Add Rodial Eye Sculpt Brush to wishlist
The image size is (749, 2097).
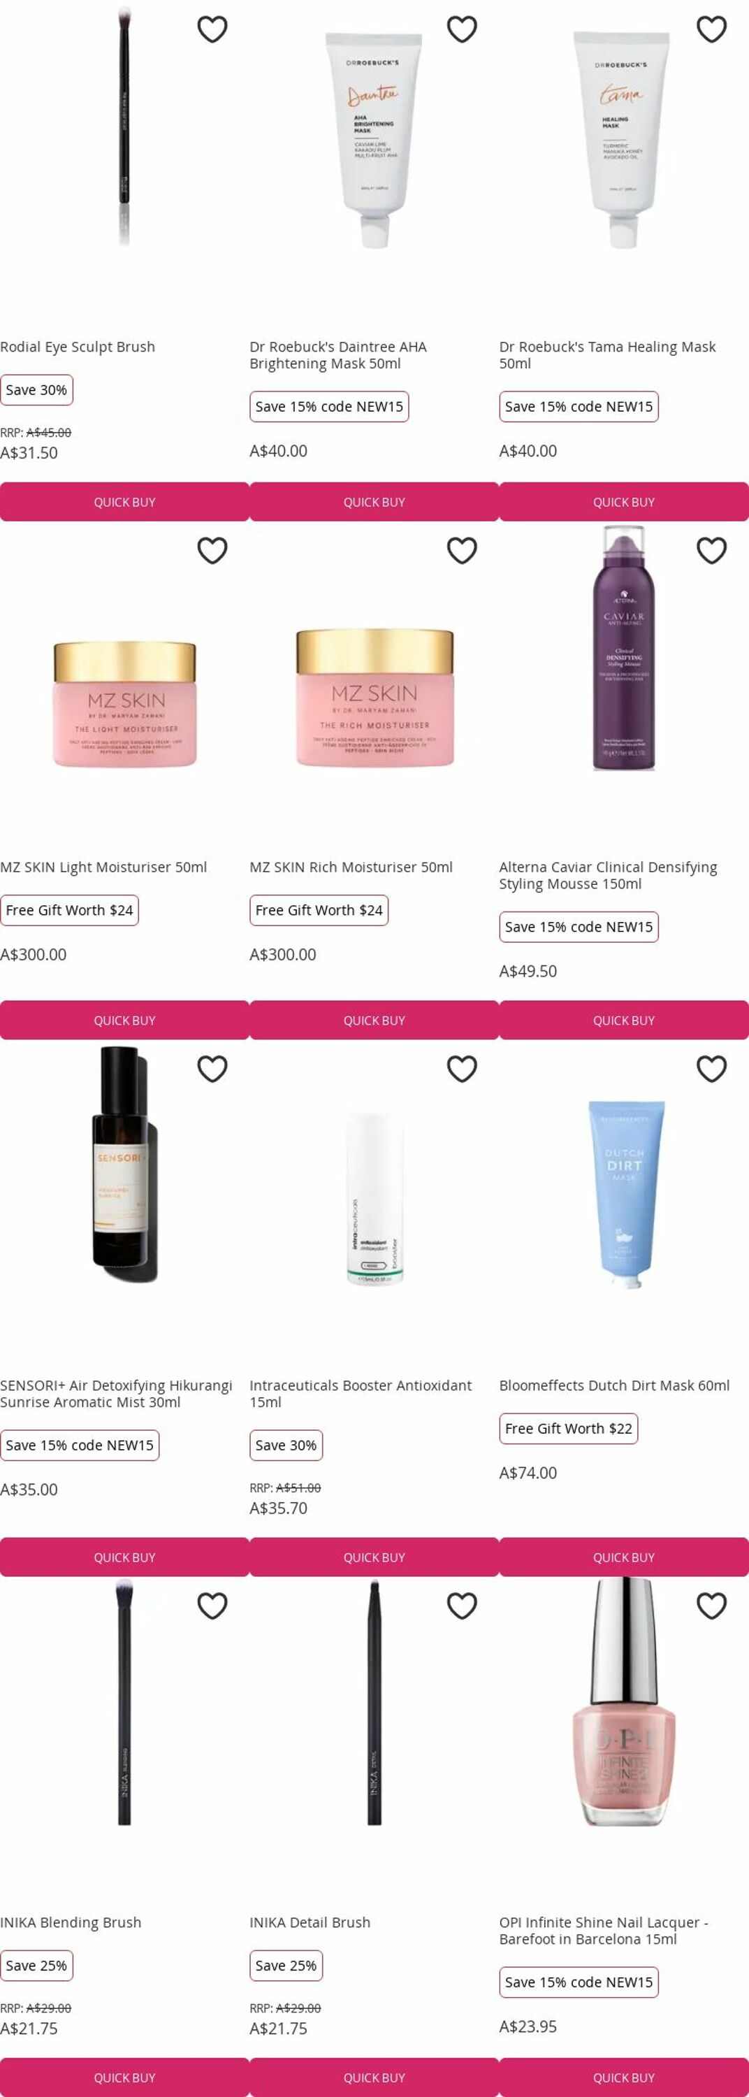pyautogui.click(x=212, y=29)
